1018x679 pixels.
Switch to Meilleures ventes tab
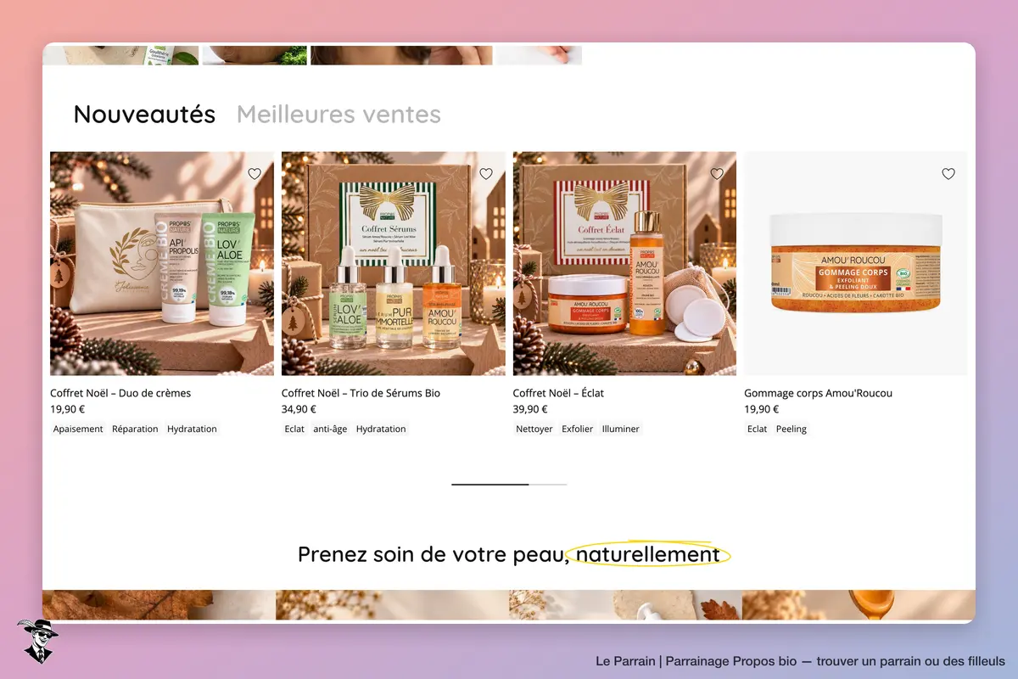coord(338,114)
